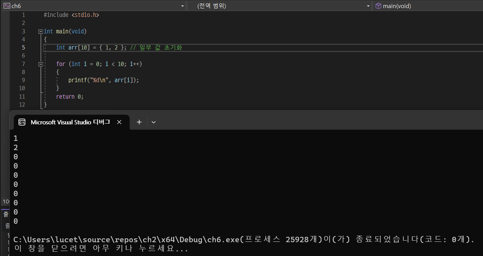Image resolution: width=483 pixels, height=256 pixels.
Task: Collapse the int main(void) block
Action: (x=41, y=31)
